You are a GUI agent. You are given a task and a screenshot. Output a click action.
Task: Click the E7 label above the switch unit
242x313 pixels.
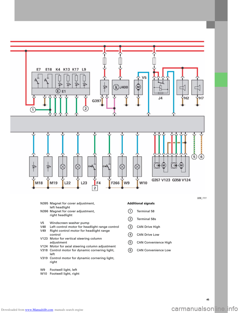pos(39,70)
